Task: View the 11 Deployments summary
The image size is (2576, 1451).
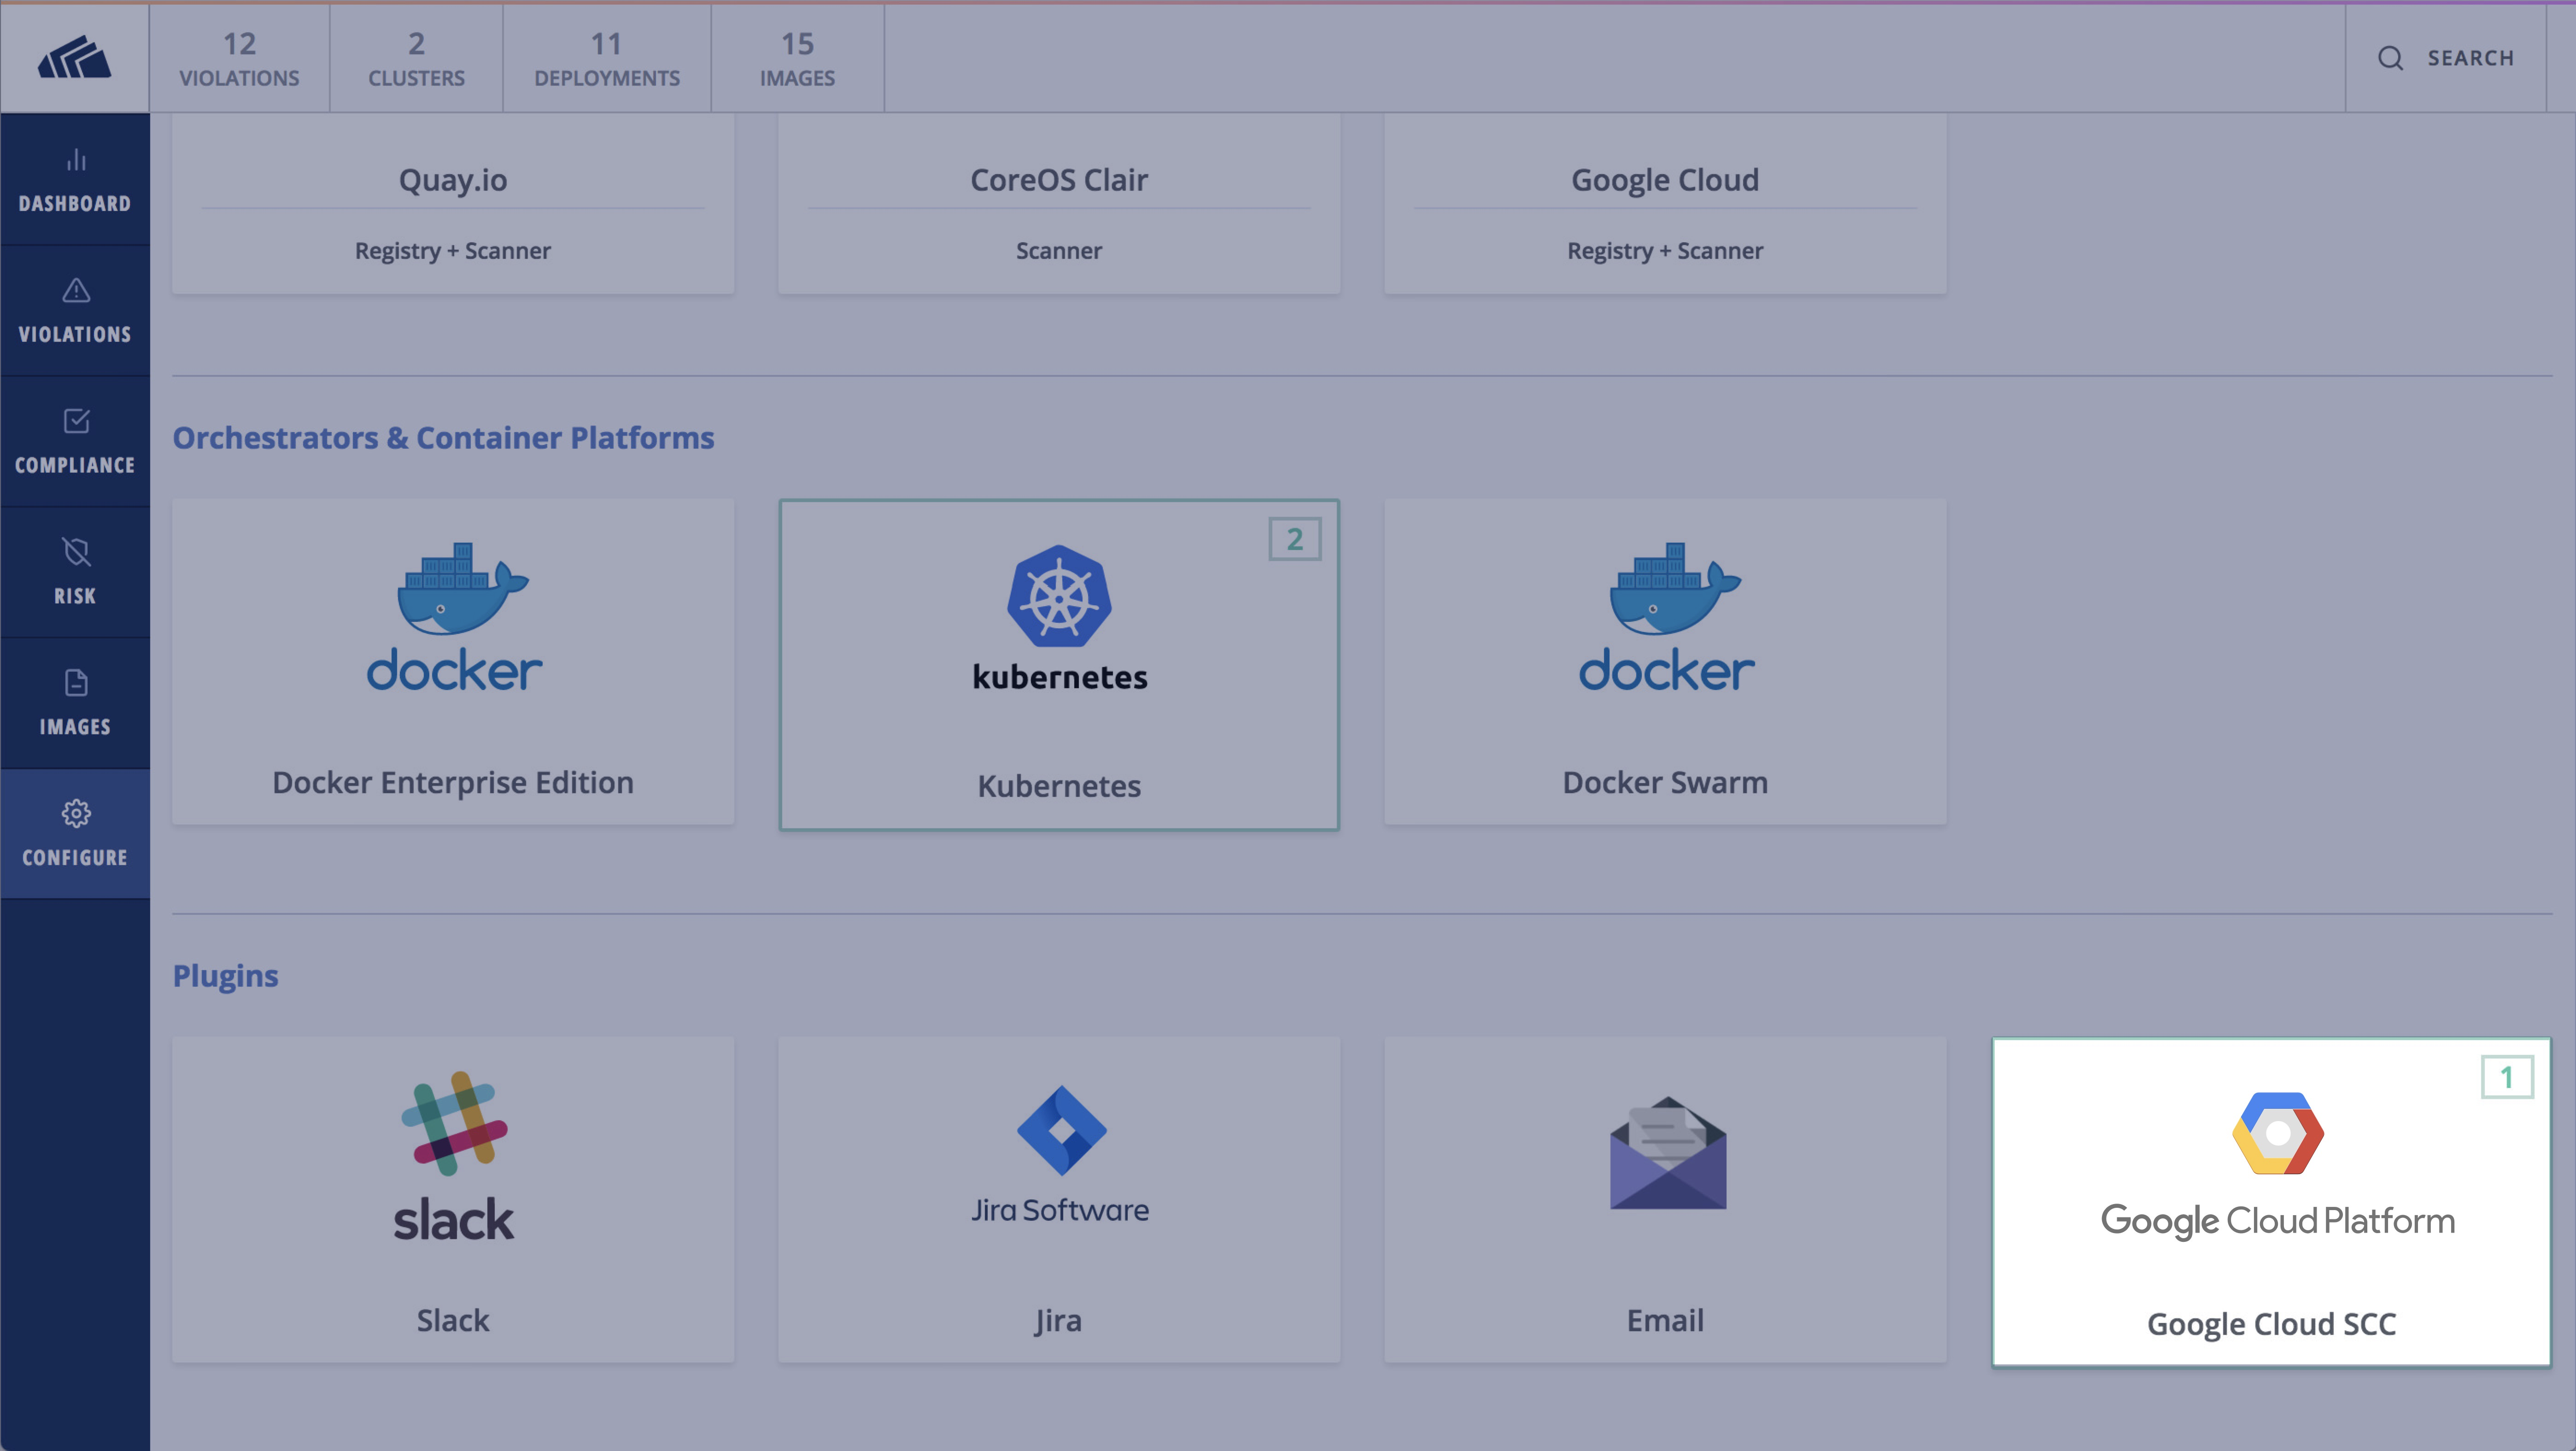Action: tap(607, 58)
